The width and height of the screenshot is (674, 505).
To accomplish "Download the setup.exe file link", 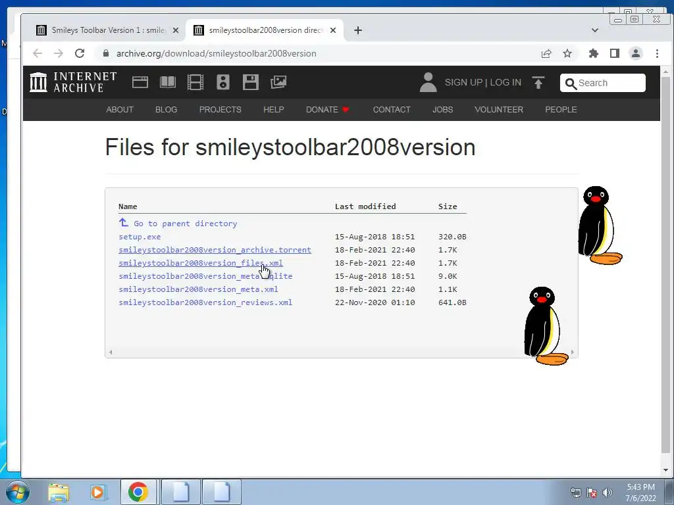I will (140, 237).
